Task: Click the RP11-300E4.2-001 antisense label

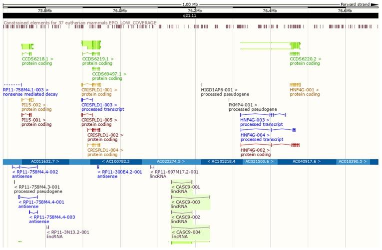Action: pos(119,172)
